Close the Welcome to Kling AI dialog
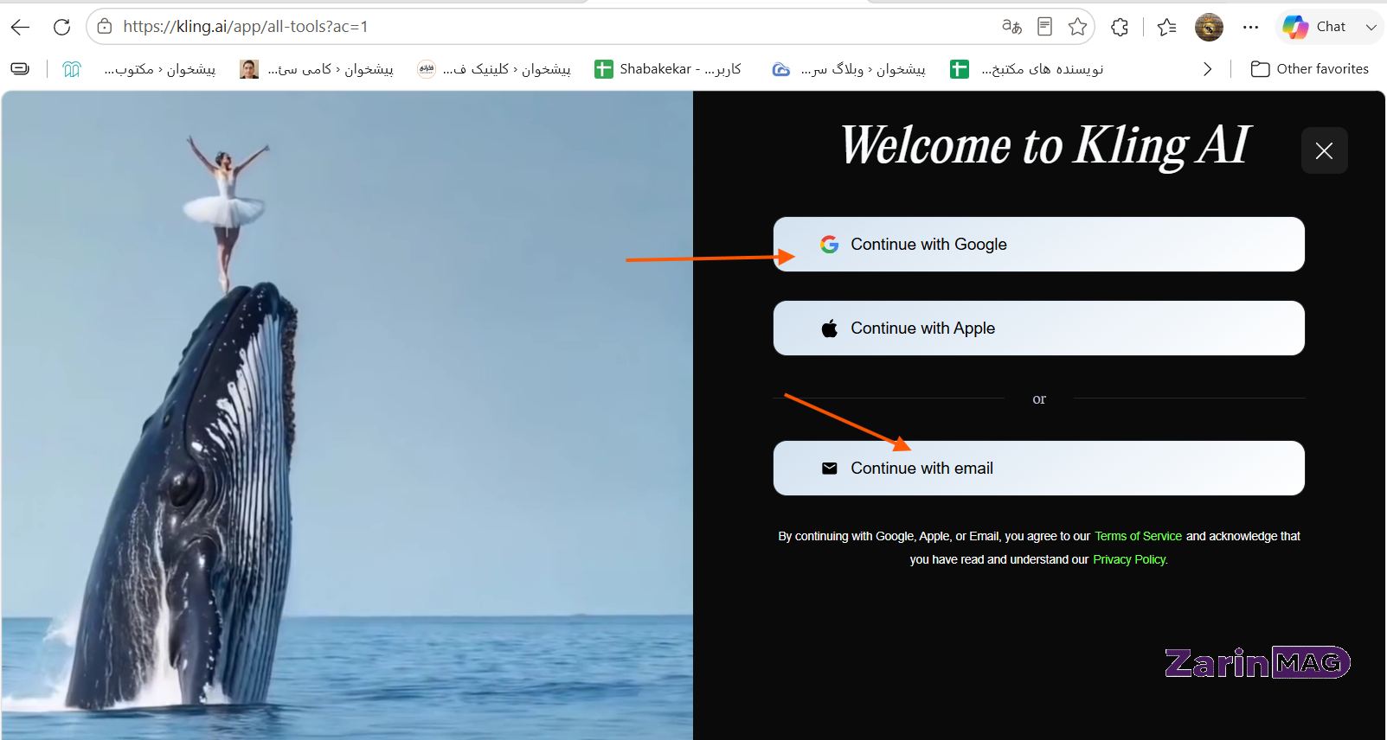 (1324, 150)
